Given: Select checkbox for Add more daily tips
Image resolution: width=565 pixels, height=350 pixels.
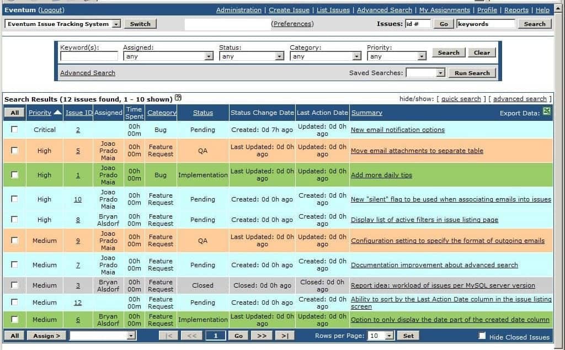Looking at the screenshot, I should click(14, 175).
